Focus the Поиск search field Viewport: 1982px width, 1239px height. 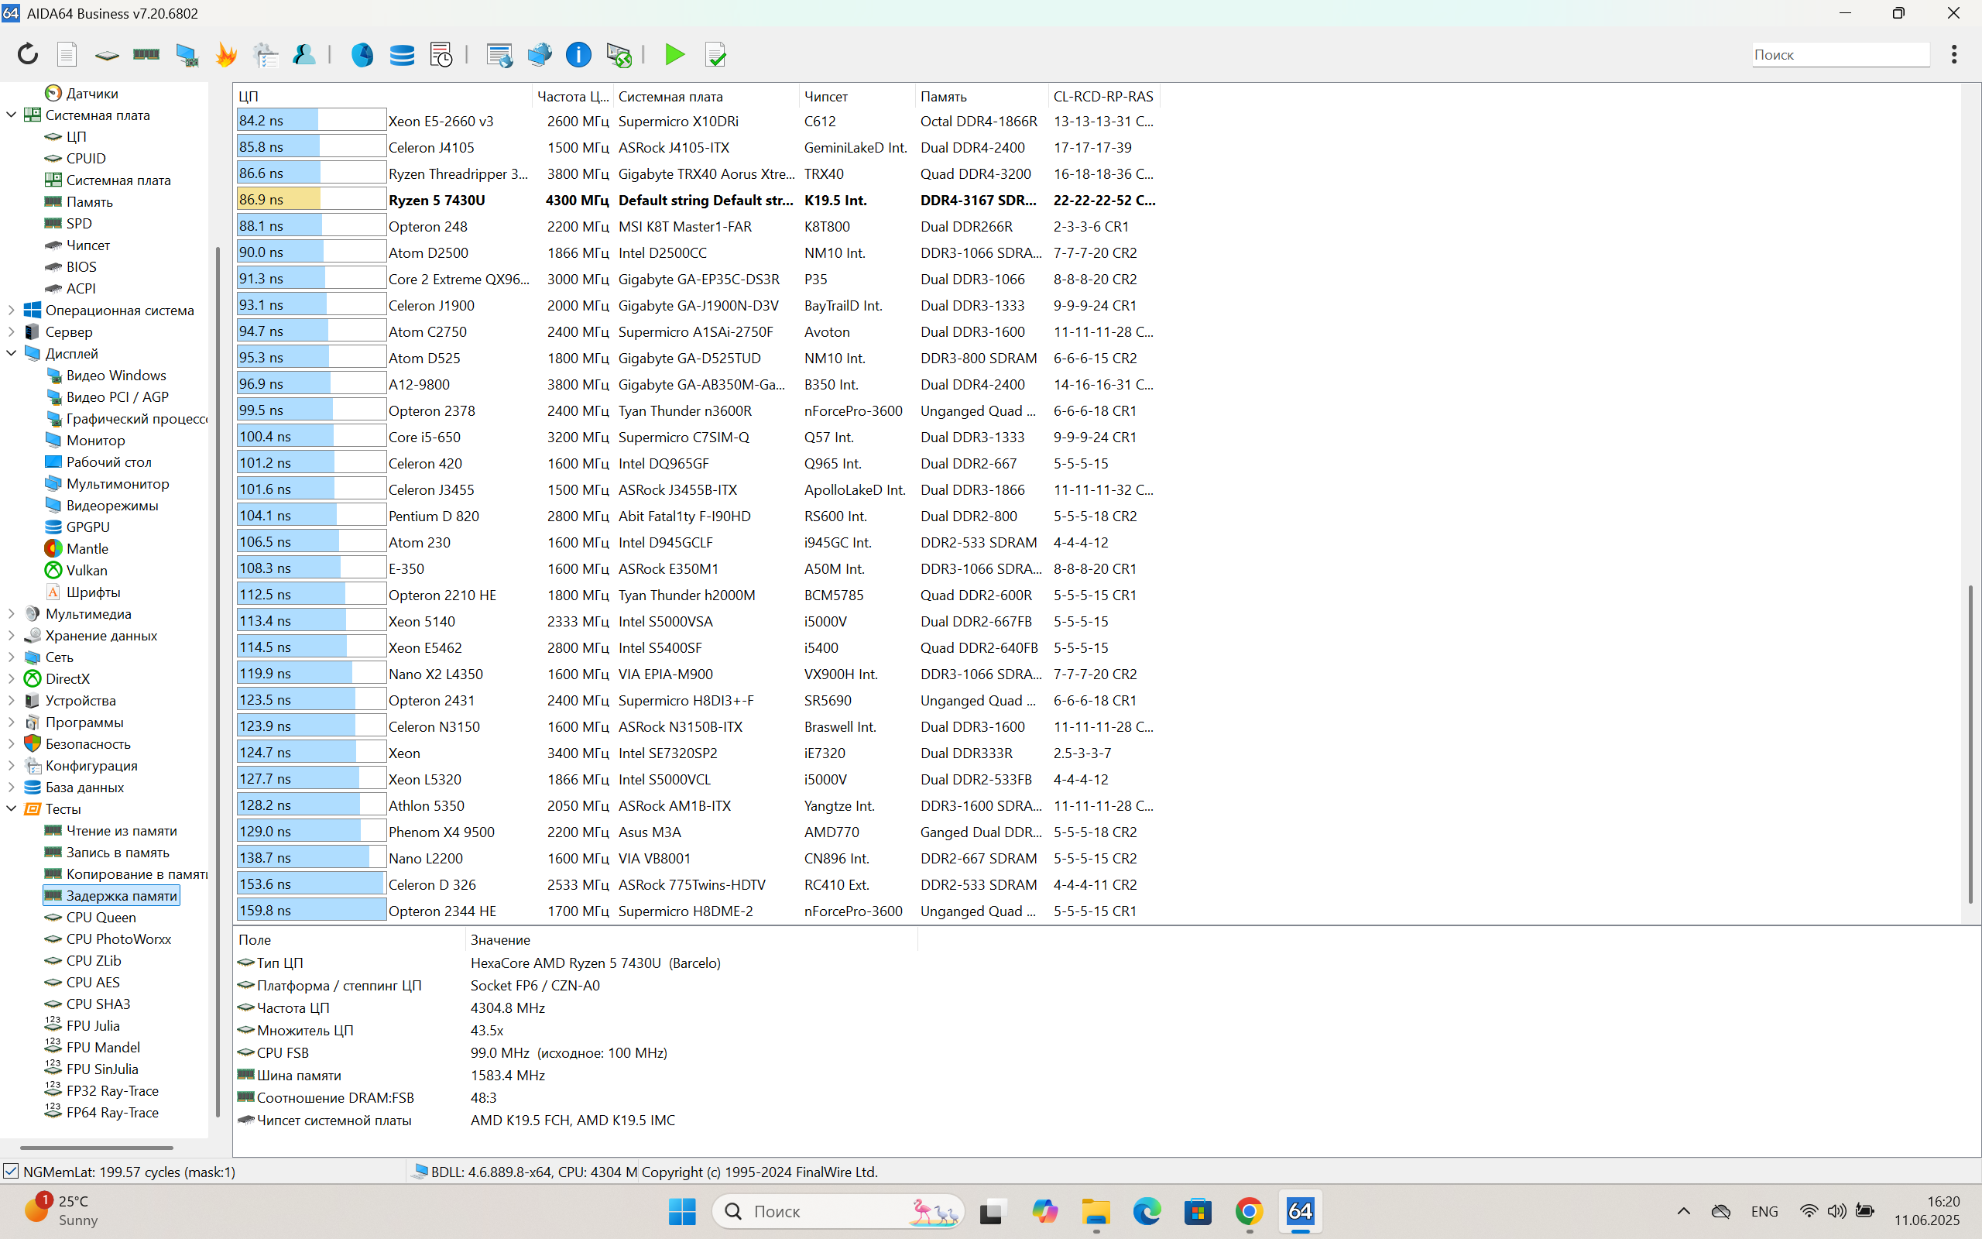coord(1840,54)
